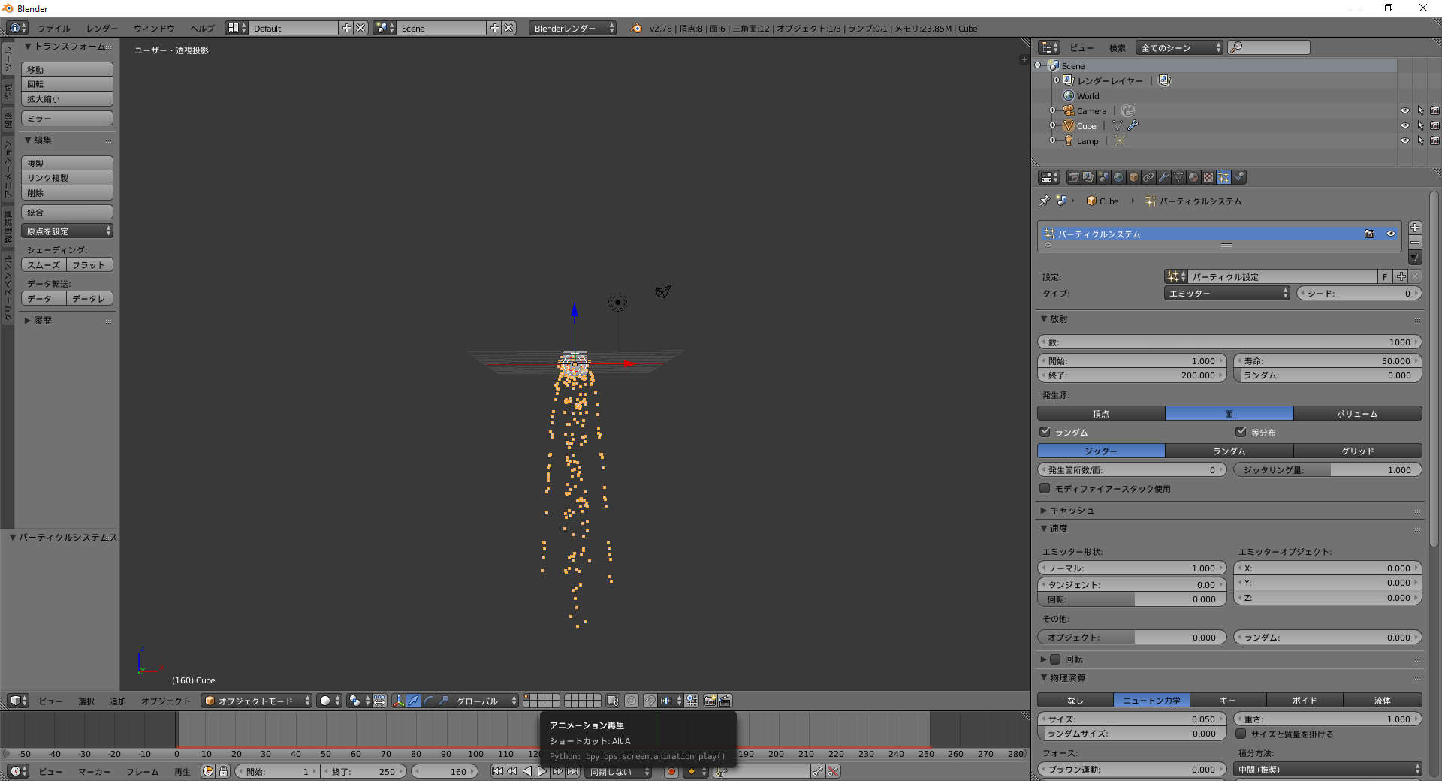The height and width of the screenshot is (781, 1442).
Task: Click the ジッタリング量 slider
Action: tap(1327, 470)
